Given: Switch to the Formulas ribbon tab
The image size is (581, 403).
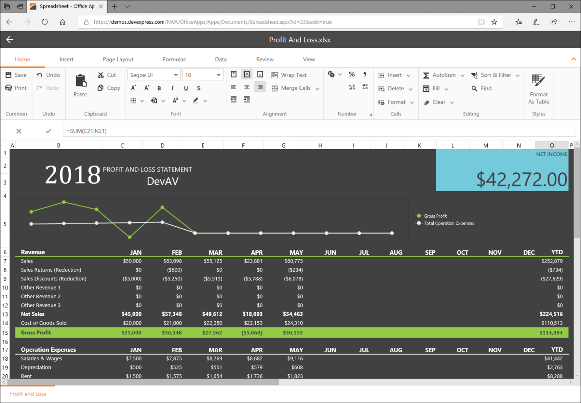Looking at the screenshot, I should [174, 59].
